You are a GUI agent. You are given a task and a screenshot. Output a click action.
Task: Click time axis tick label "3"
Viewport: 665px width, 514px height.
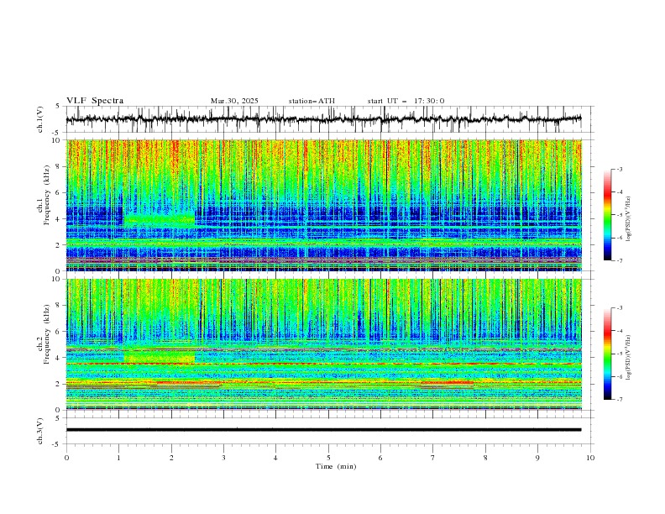tap(223, 458)
